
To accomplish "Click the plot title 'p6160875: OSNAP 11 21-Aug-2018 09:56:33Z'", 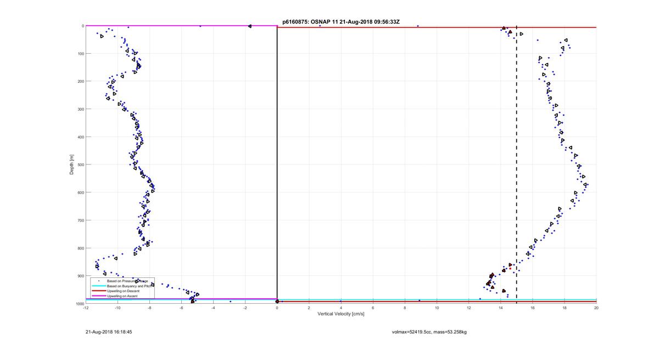I will [341, 21].
